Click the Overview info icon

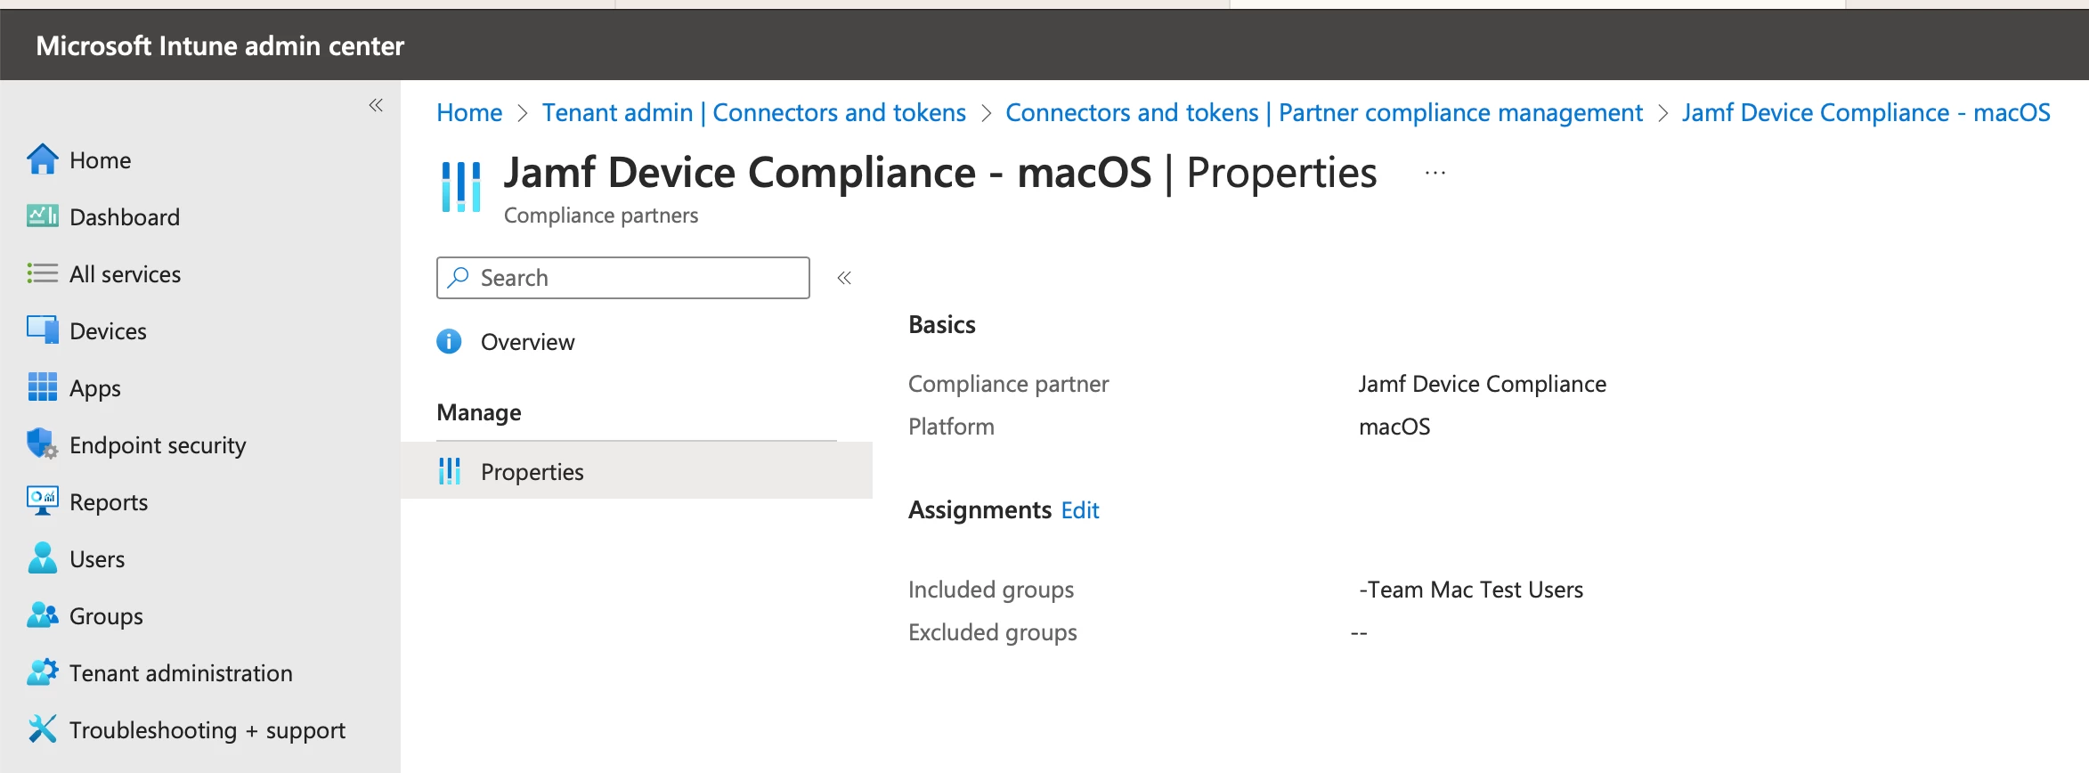(x=449, y=341)
